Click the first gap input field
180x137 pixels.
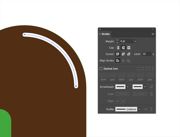pyautogui.click(x=113, y=75)
